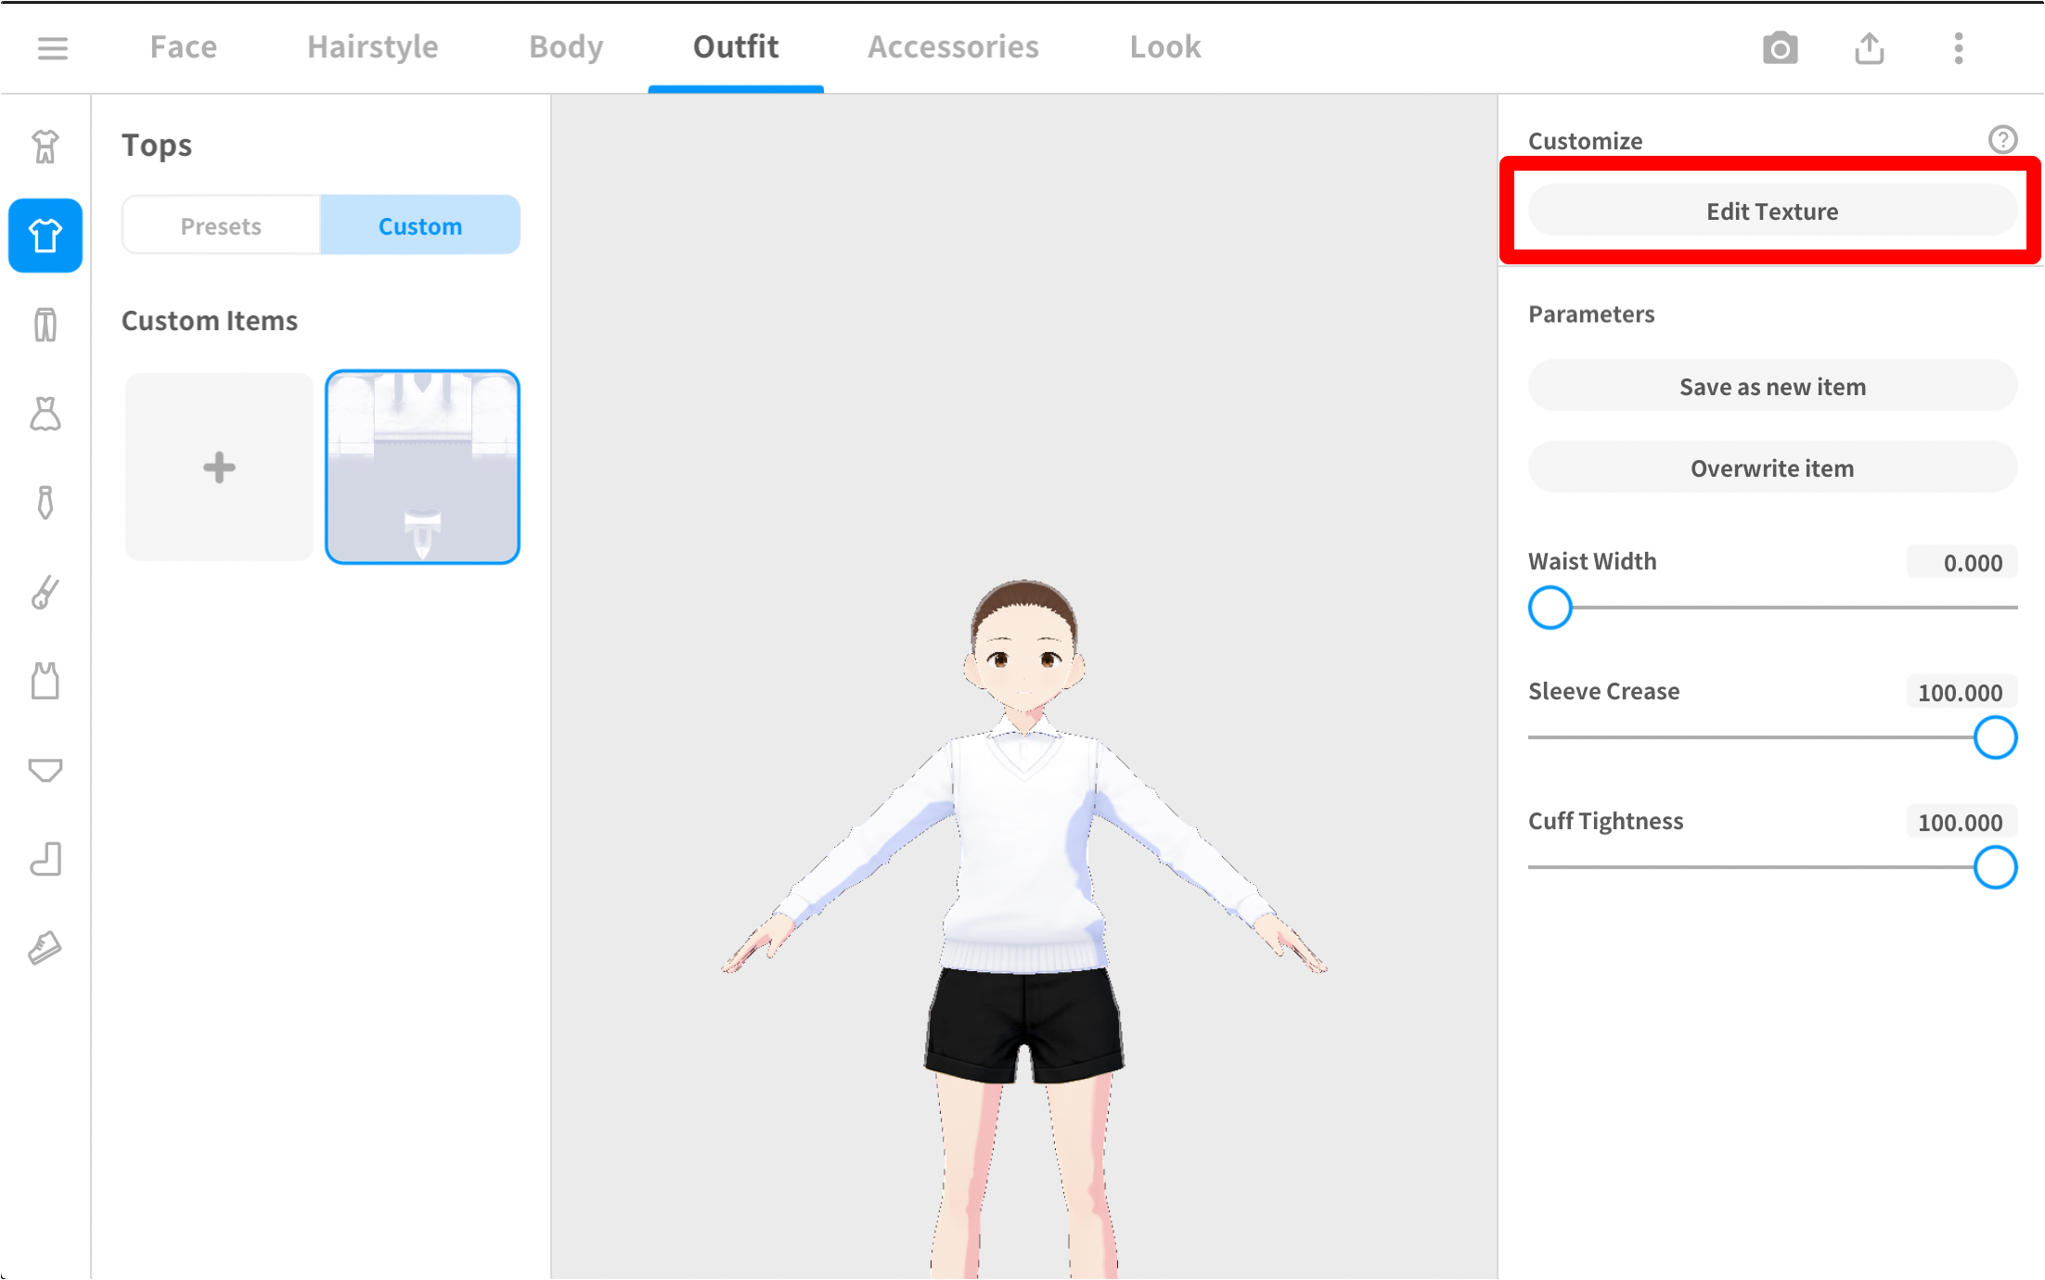Select the Bottoms pants category icon
This screenshot has width=2045, height=1280.
pyautogui.click(x=45, y=325)
